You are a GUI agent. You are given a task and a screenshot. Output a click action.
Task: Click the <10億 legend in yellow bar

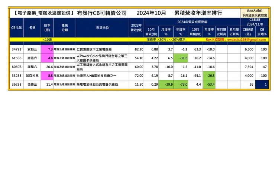click(x=47, y=40)
